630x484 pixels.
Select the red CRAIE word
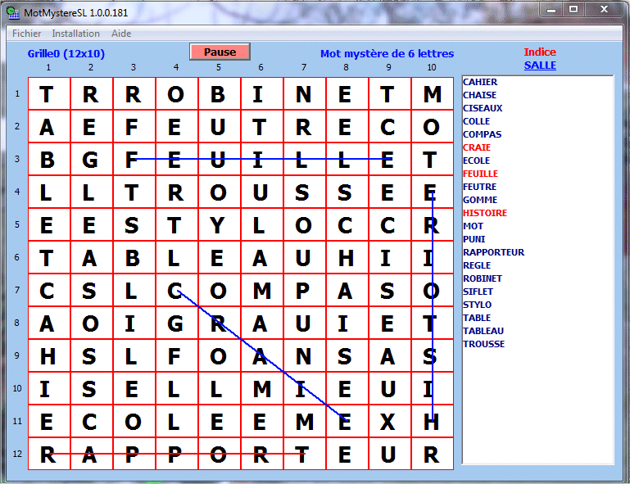click(x=477, y=147)
